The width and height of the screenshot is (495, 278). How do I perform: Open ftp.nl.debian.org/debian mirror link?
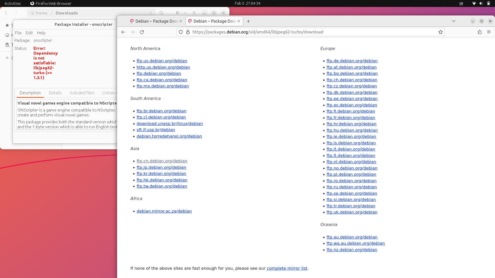point(351,162)
